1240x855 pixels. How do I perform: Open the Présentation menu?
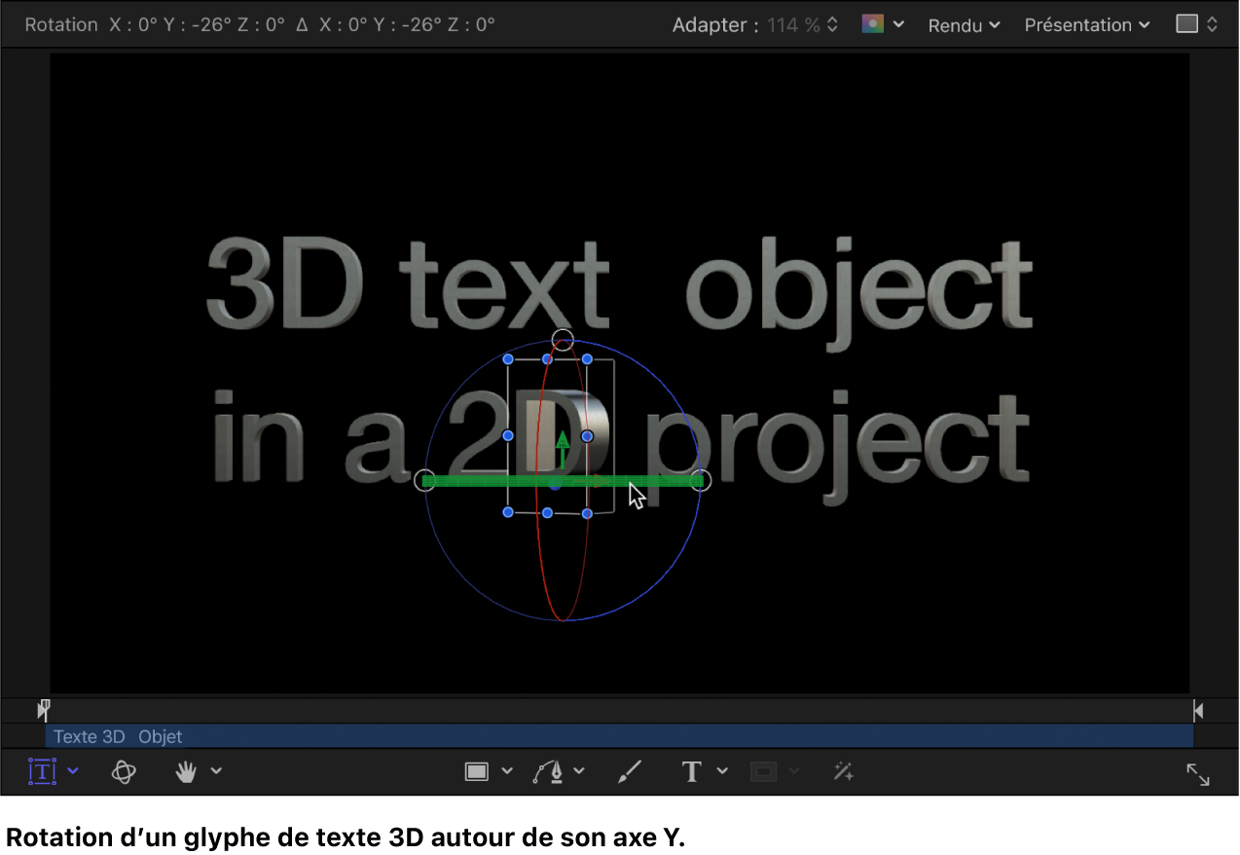1080,25
